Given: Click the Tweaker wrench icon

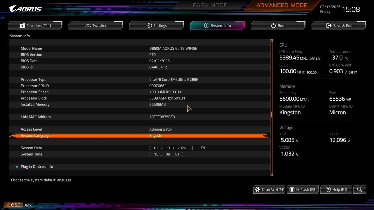Looking at the screenshot, I should click(87, 25).
